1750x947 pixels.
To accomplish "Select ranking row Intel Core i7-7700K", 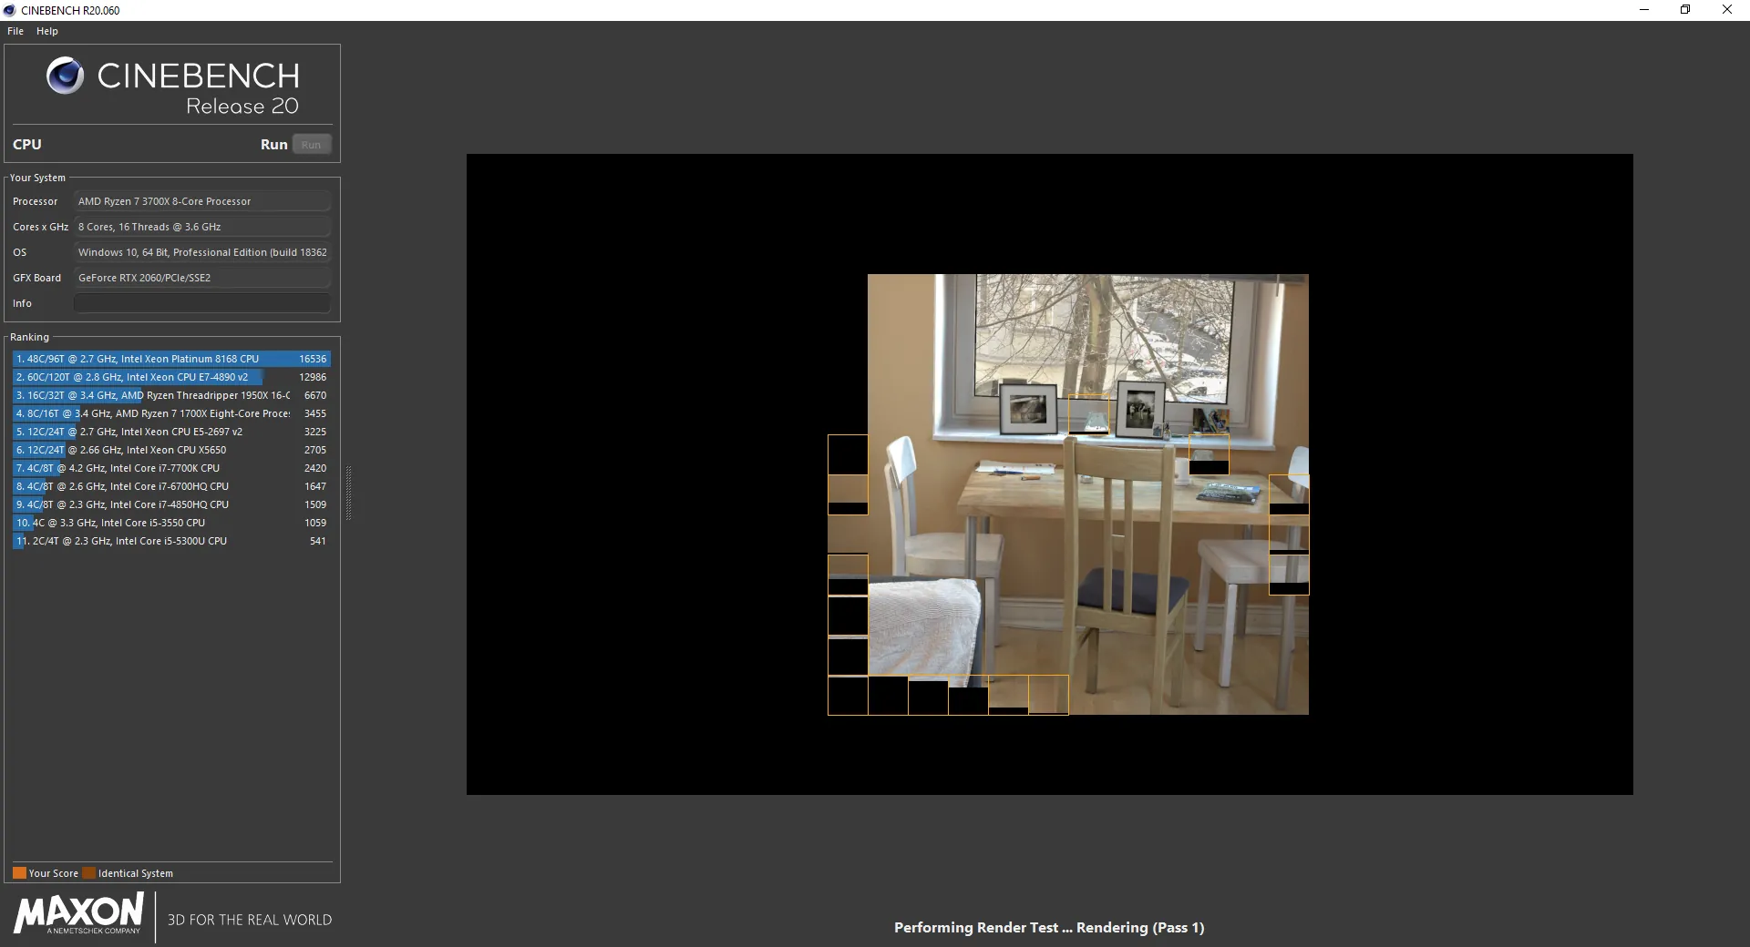I will coord(171,468).
